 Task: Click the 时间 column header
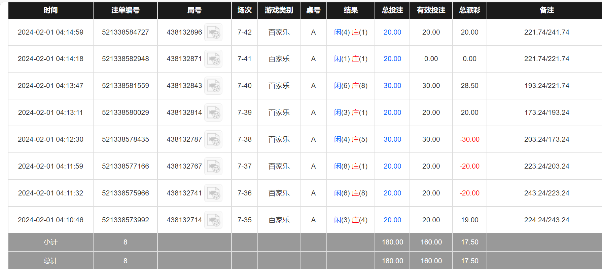tap(50, 10)
